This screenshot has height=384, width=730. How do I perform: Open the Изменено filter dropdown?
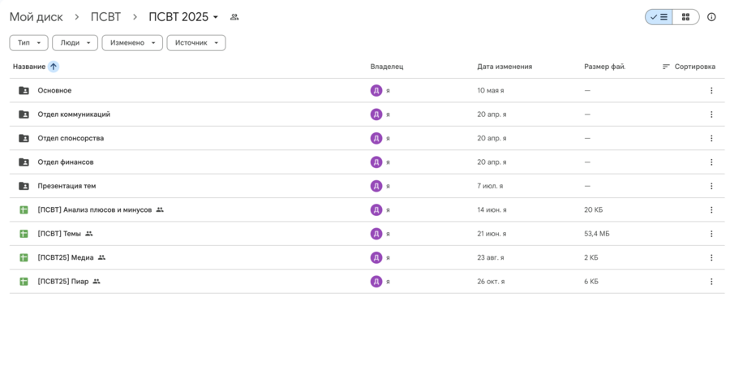(131, 43)
